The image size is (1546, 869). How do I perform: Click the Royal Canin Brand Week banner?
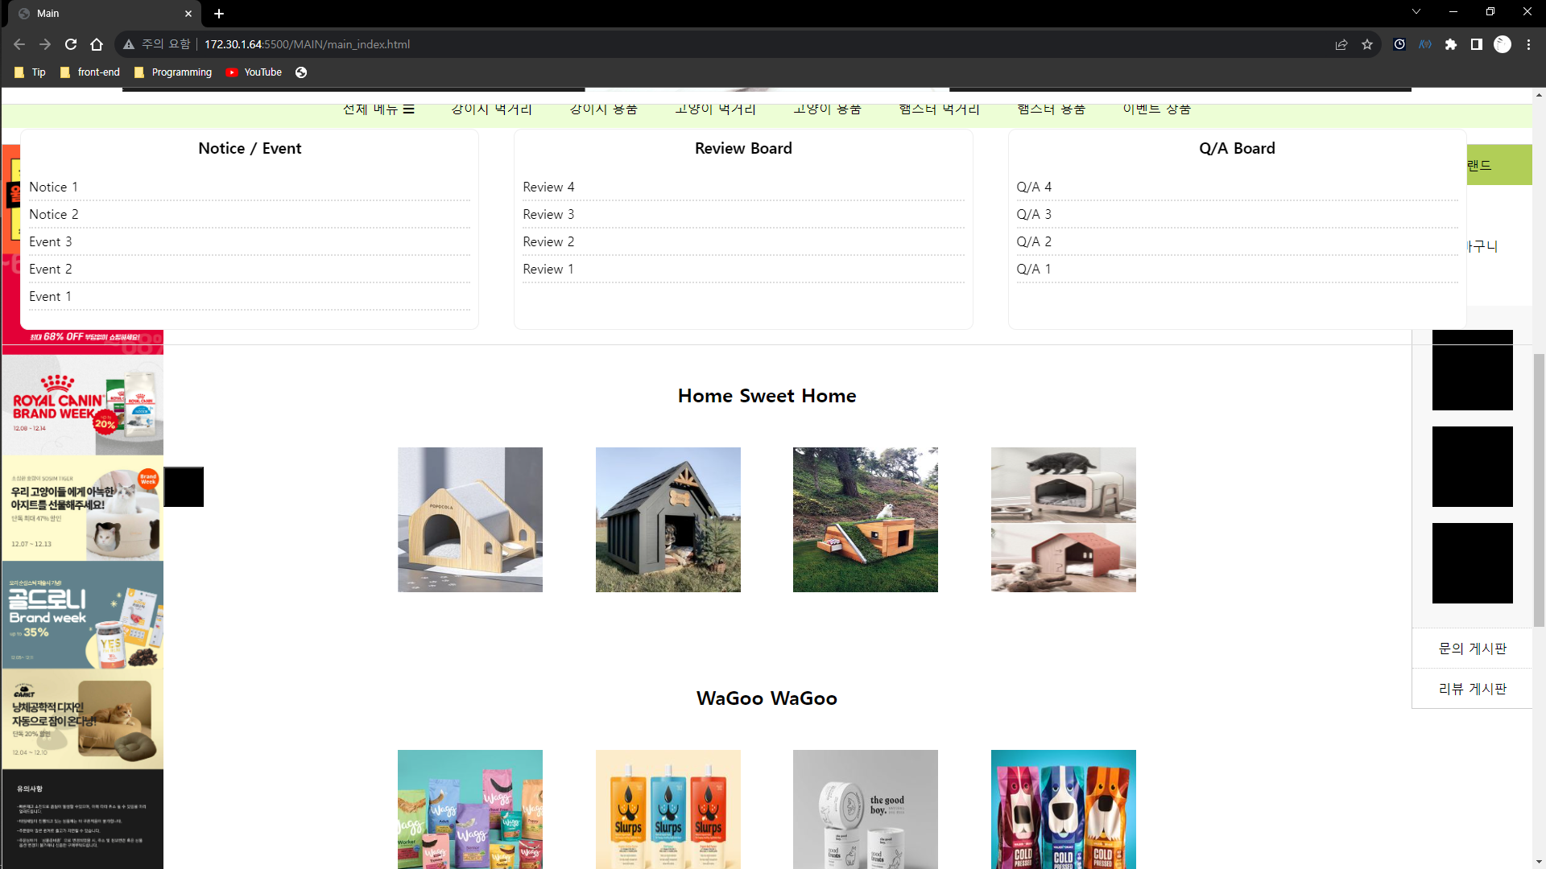[x=83, y=405]
